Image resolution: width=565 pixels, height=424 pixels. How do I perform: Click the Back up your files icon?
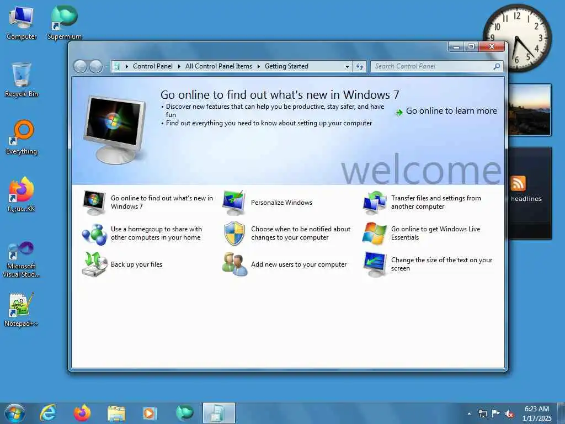click(x=94, y=264)
